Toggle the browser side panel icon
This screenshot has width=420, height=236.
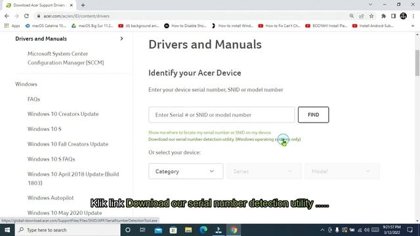click(393, 16)
